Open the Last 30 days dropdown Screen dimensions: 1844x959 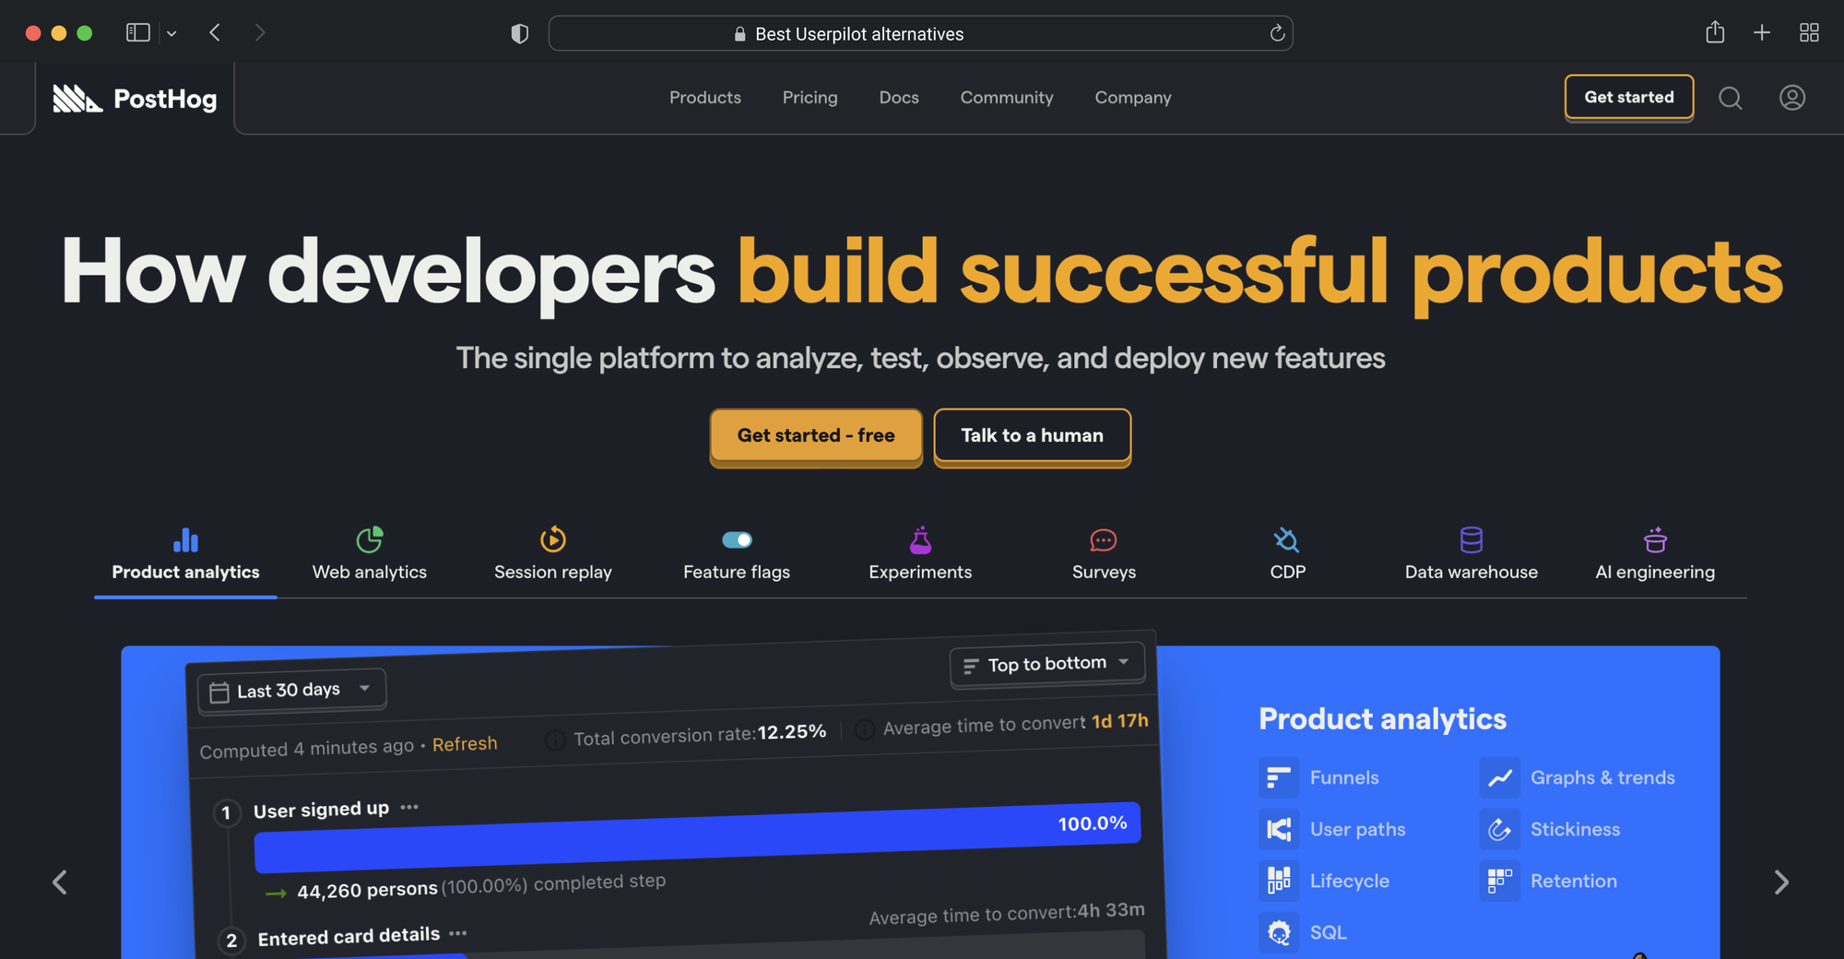[x=290, y=689]
